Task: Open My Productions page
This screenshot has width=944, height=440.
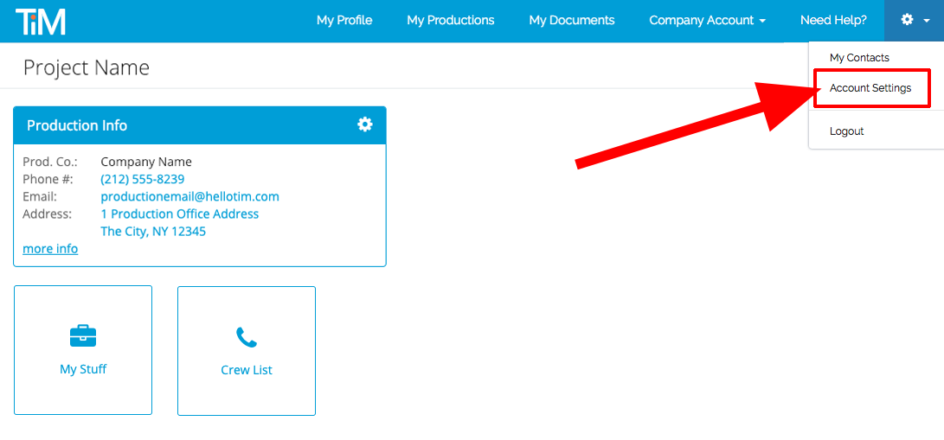Action: [x=450, y=21]
